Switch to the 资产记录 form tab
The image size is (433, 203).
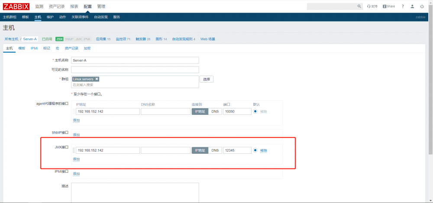click(71, 48)
